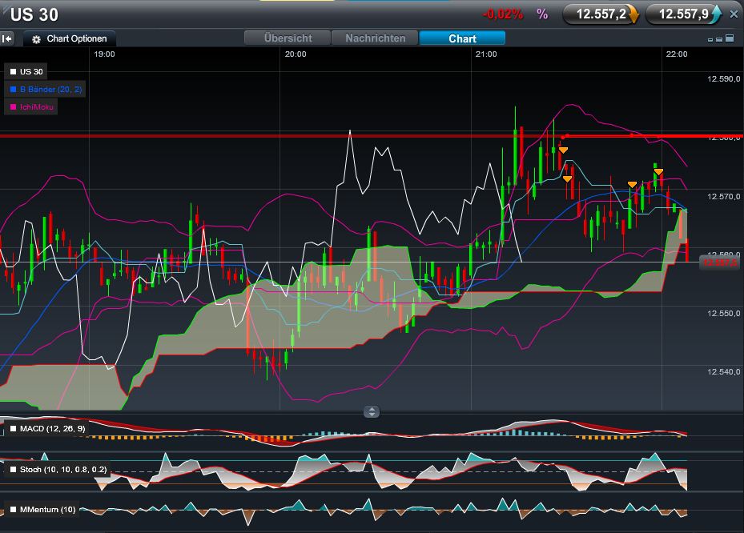This screenshot has width=744, height=533.
Task: Select the large chart layout icon
Action: [x=730, y=39]
